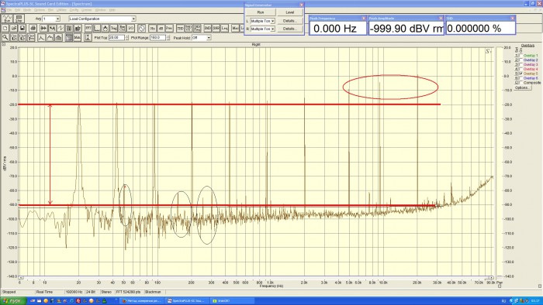
Task: Click the Signal Generator Level button
Action: click(290, 12)
